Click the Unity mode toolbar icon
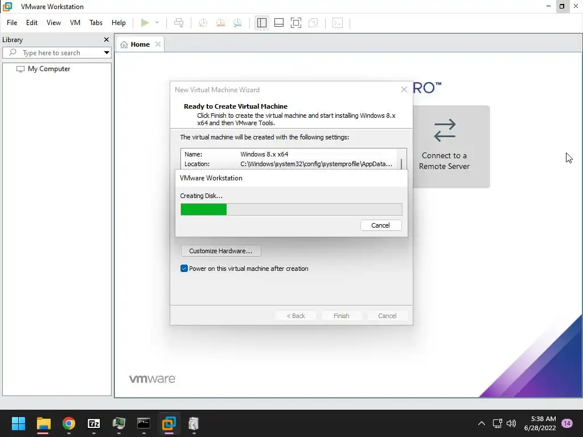 (x=314, y=23)
